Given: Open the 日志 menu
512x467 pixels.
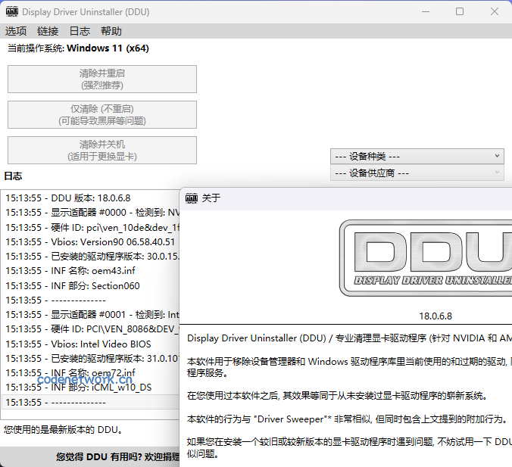Looking at the screenshot, I should (80, 31).
